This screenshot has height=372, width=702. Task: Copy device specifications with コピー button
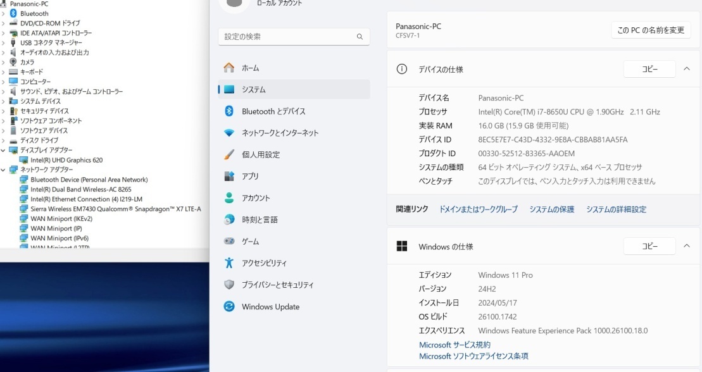649,69
